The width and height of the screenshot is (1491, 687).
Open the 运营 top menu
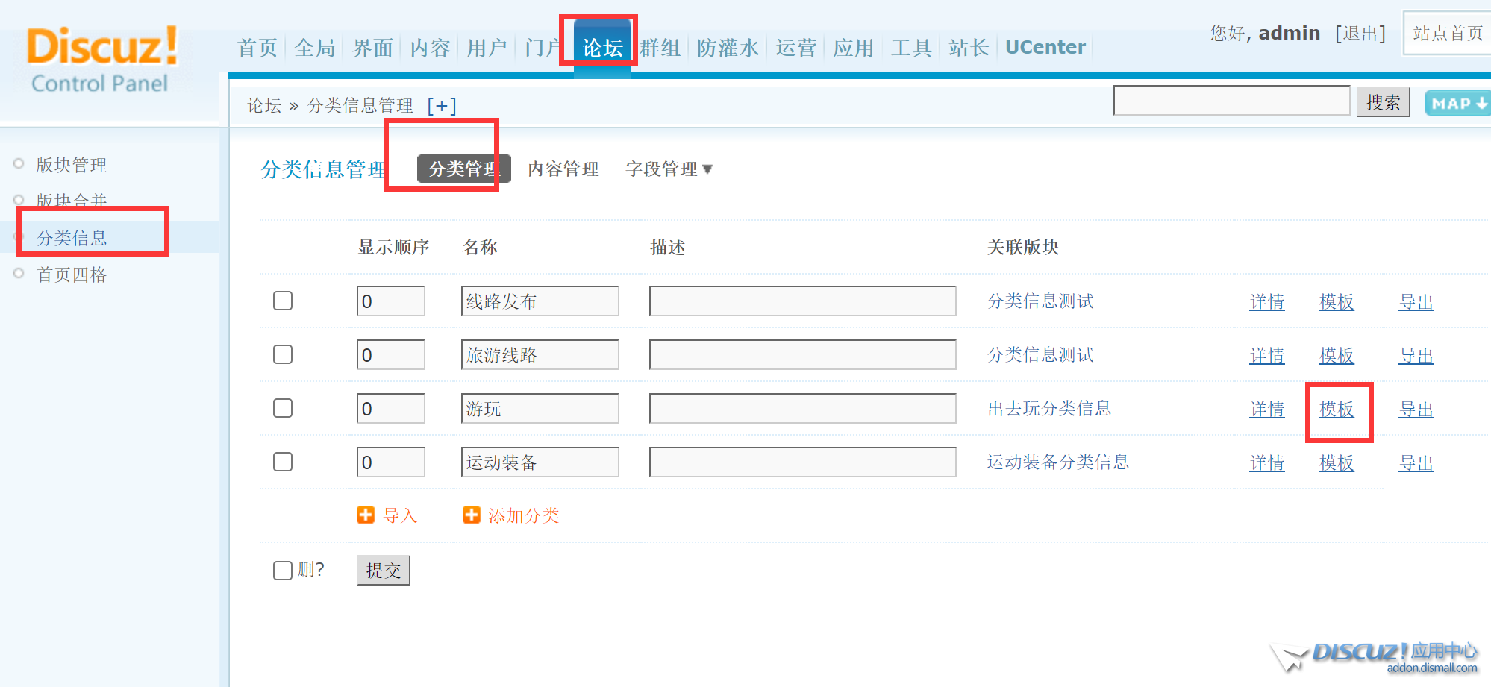coord(795,48)
